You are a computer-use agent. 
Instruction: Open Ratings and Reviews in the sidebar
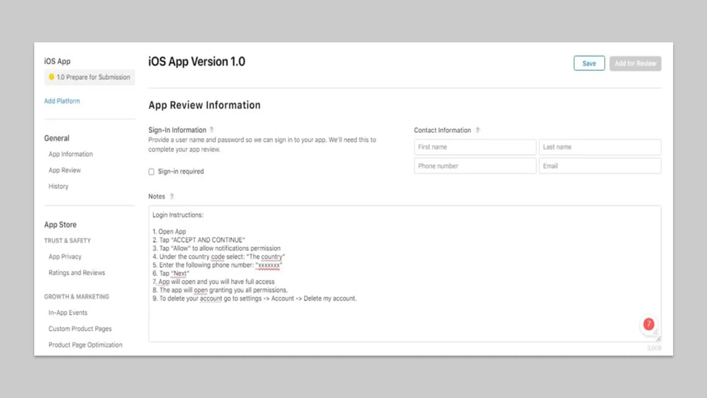pyautogui.click(x=77, y=273)
